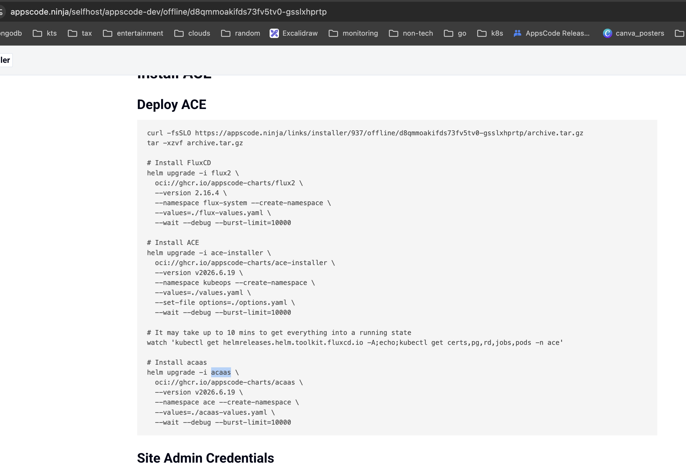Viewport: 686px width, 467px height.
Task: Click the Deploy ACE heading
Action: pyautogui.click(x=171, y=104)
